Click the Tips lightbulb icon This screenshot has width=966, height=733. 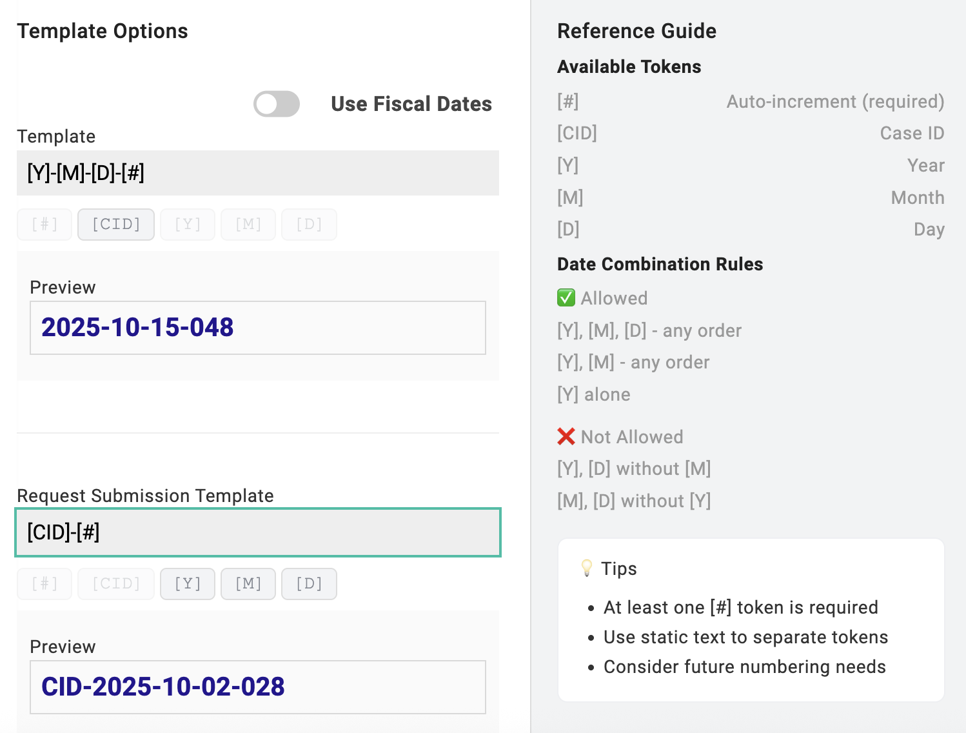pyautogui.click(x=586, y=568)
